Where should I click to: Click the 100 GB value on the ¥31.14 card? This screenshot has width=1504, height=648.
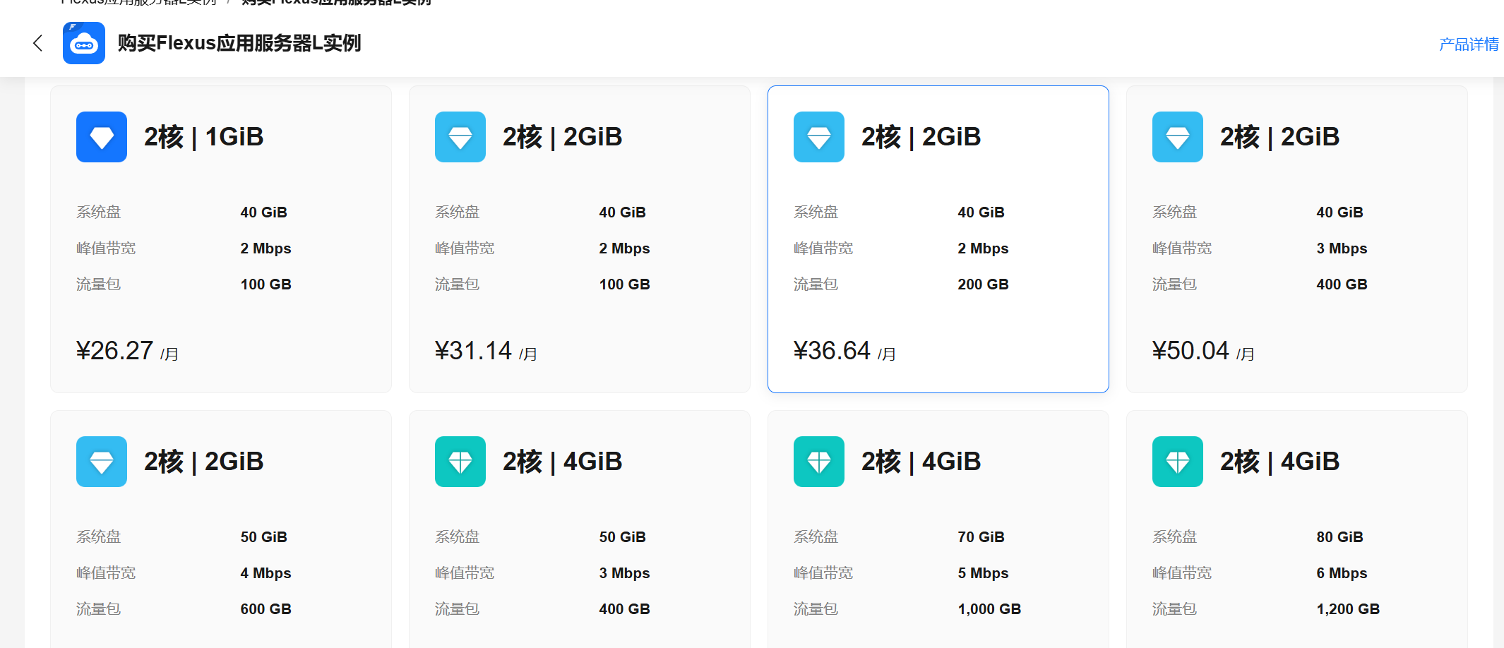pos(624,284)
